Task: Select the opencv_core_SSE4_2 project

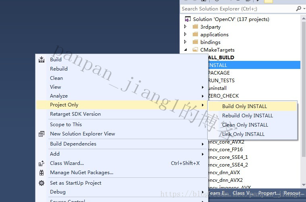Action: [228, 165]
